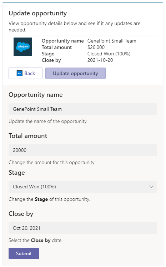The width and height of the screenshot is (166, 267).
Task: Click the Update opportunity card title
Action: (x=38, y=13)
